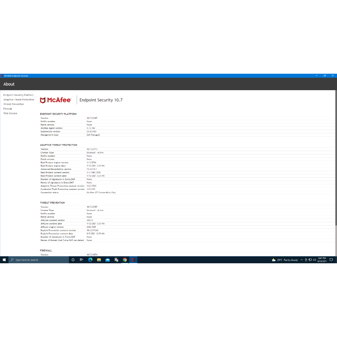Open the Windows Start menu
Screen dimensions: 337x337
coord(4,260)
